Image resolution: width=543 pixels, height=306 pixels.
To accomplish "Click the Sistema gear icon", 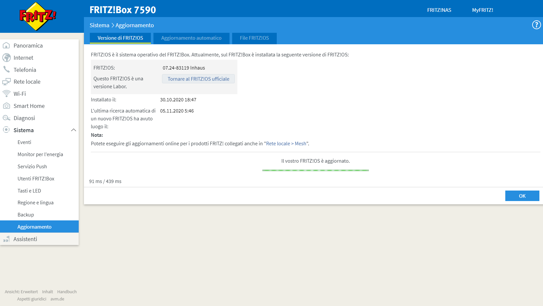I will click(6, 130).
